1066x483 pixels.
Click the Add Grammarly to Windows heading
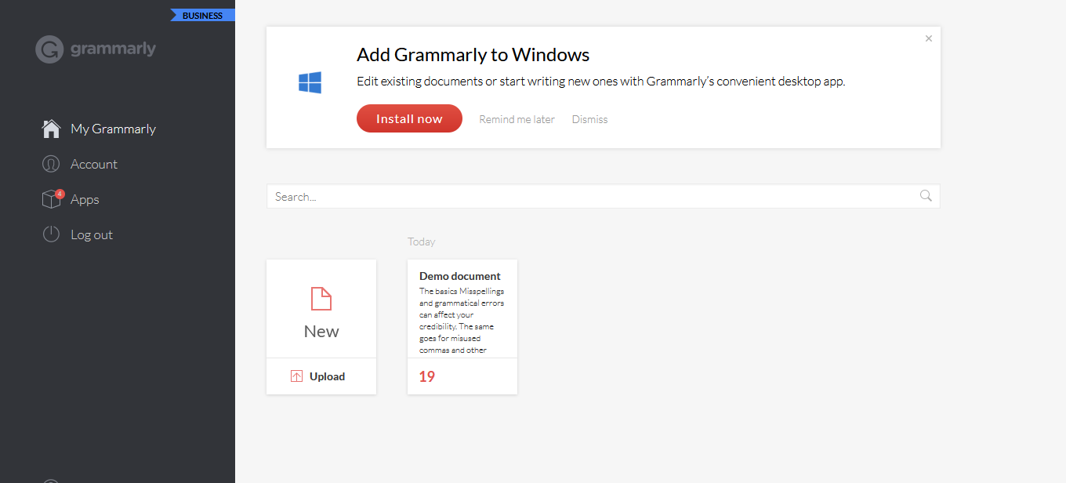point(473,55)
